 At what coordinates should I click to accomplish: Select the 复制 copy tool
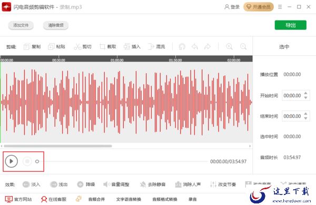click(x=32, y=47)
